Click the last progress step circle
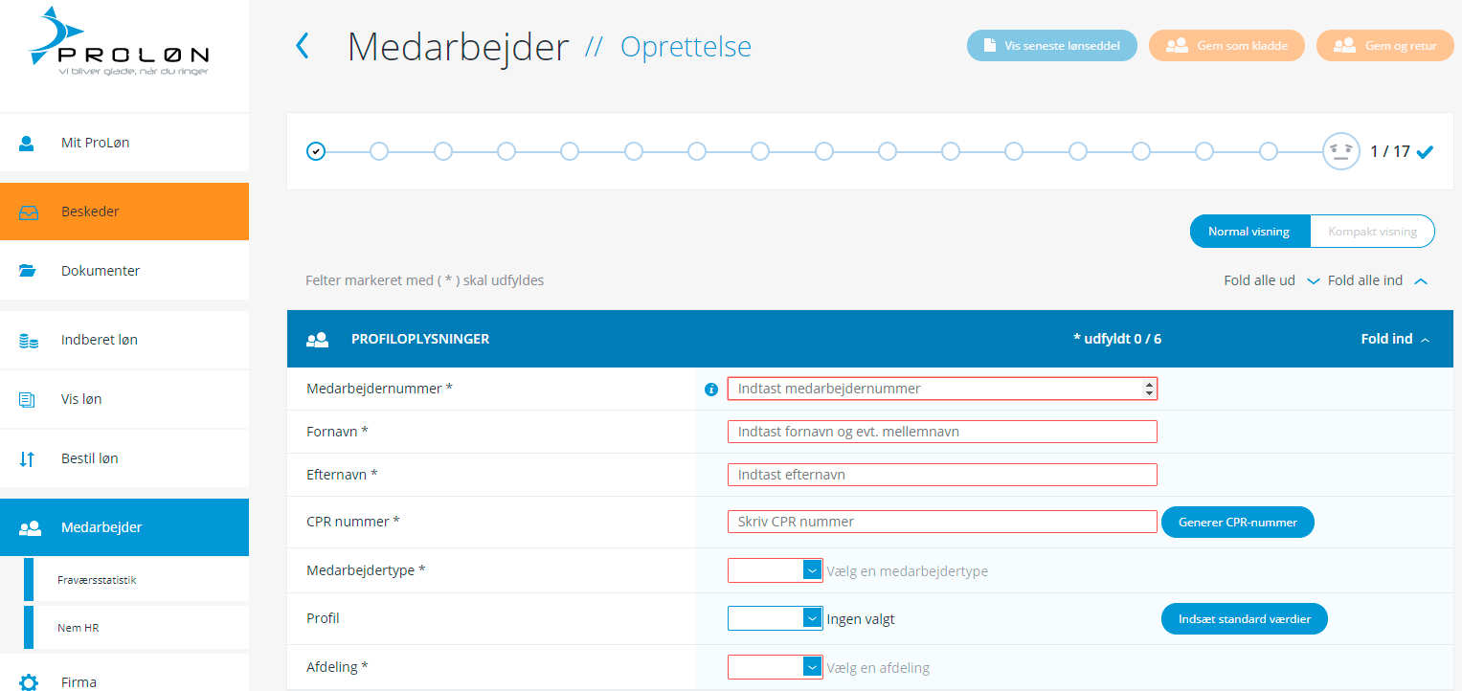The width and height of the screenshot is (1462, 691). (x=1268, y=151)
